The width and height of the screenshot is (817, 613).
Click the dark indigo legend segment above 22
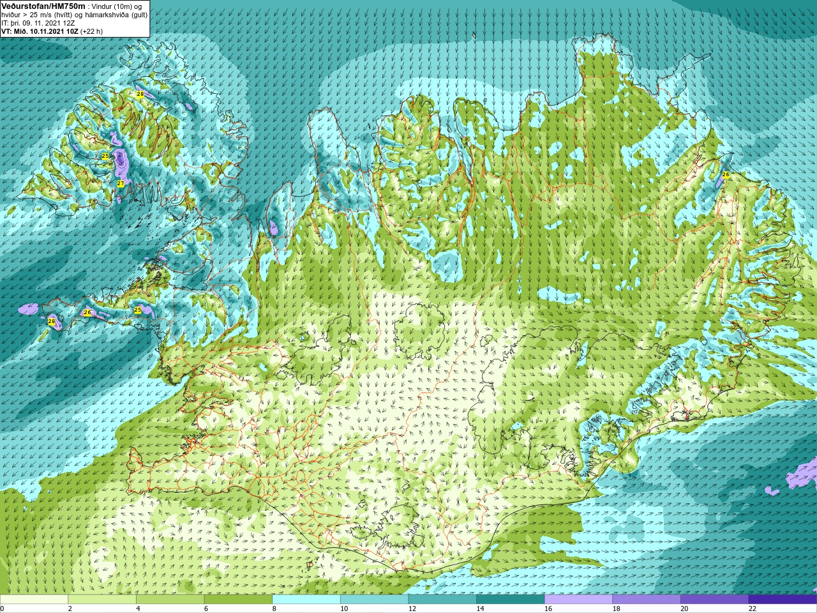(783, 600)
